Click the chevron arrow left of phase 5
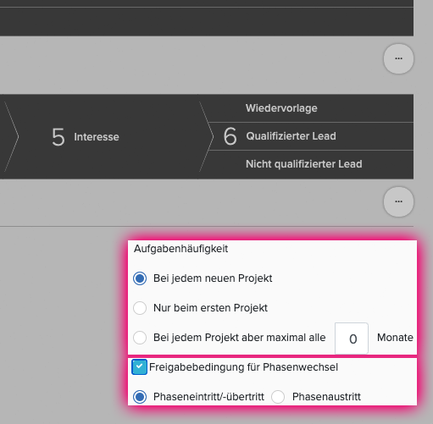This screenshot has height=424, width=433. [11, 136]
